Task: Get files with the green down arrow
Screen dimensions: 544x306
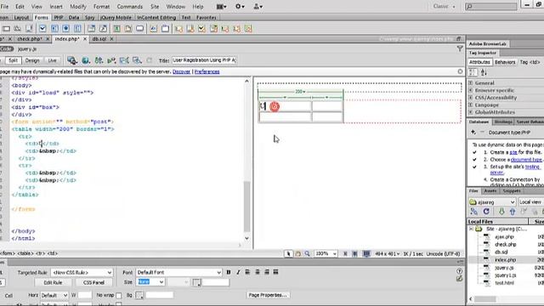Action: [501, 212]
